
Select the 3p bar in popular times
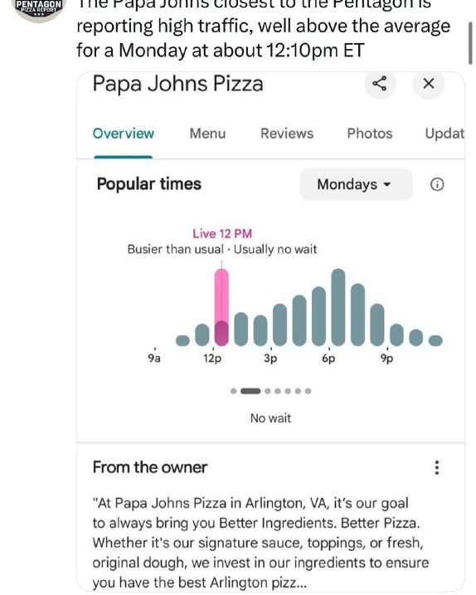pos(279,324)
